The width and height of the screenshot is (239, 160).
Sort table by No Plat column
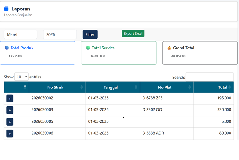point(165,87)
